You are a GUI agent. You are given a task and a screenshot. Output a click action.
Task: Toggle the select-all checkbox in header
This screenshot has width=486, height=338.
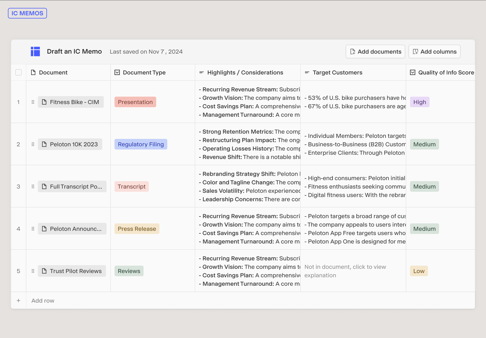click(18, 72)
